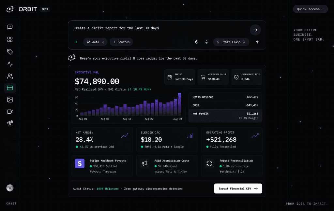
Task: Click the Stripe S logo icon
Action: click(80, 163)
